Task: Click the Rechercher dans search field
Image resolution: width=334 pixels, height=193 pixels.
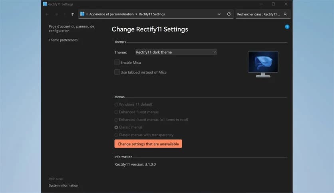Action: pos(258,14)
